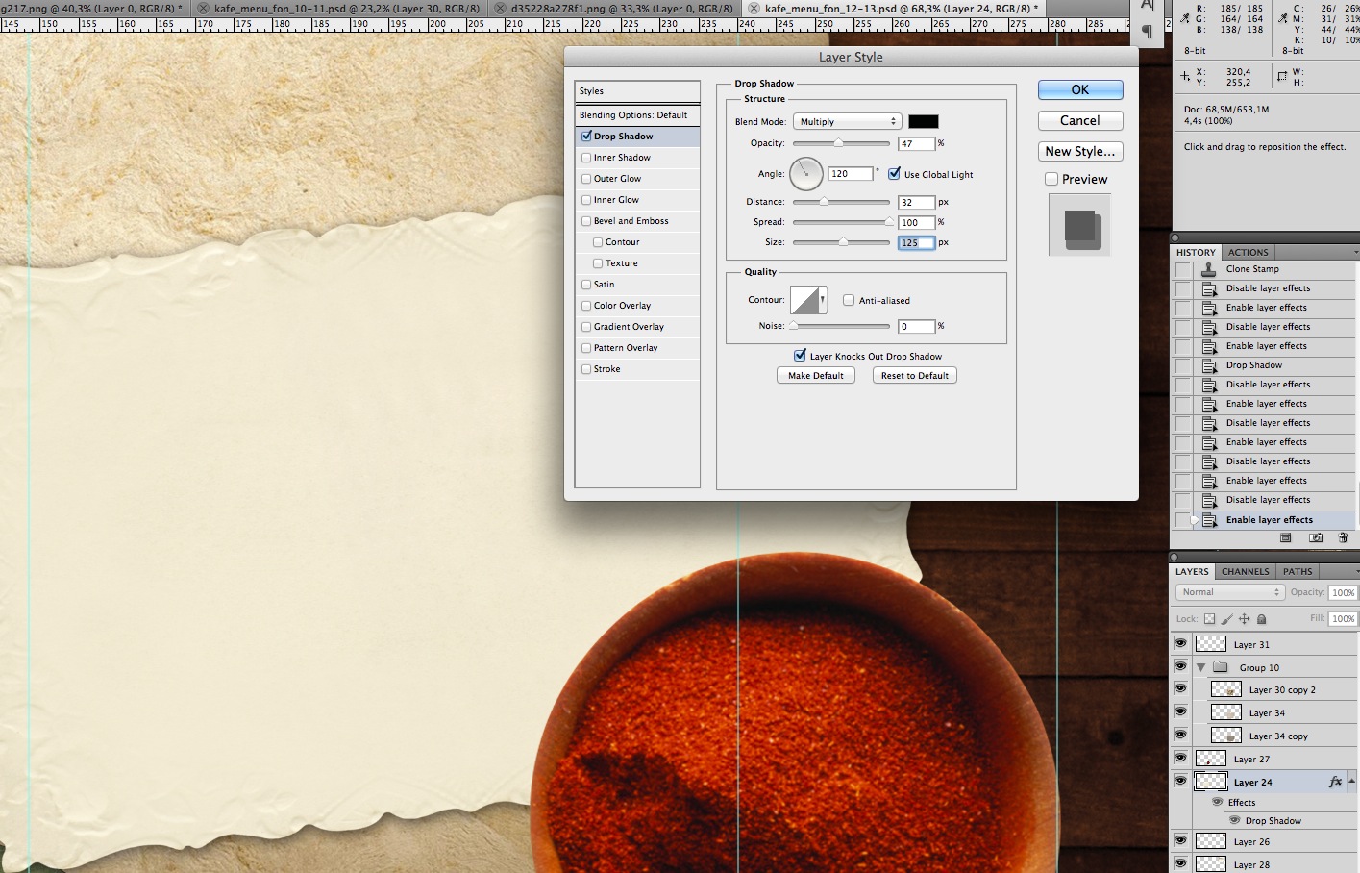The image size is (1360, 873).
Task: Open the Contour picker dropdown arrow
Action: 822,300
